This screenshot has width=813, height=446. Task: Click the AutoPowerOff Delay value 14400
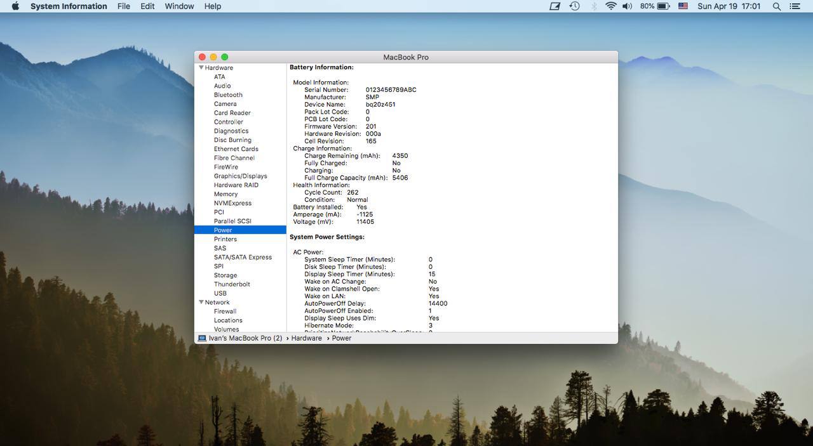click(438, 303)
